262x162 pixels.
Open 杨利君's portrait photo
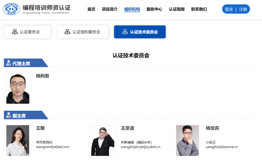[18, 89]
